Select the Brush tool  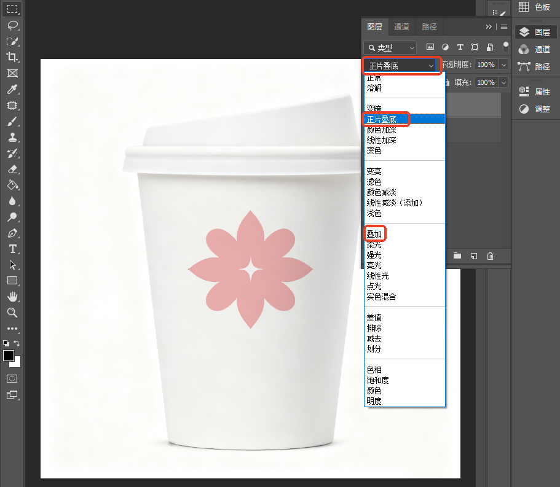[12, 122]
